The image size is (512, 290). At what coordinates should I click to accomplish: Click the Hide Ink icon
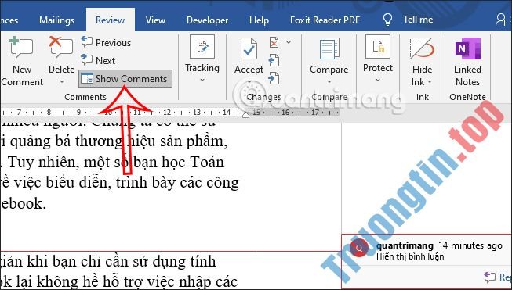pos(422,48)
